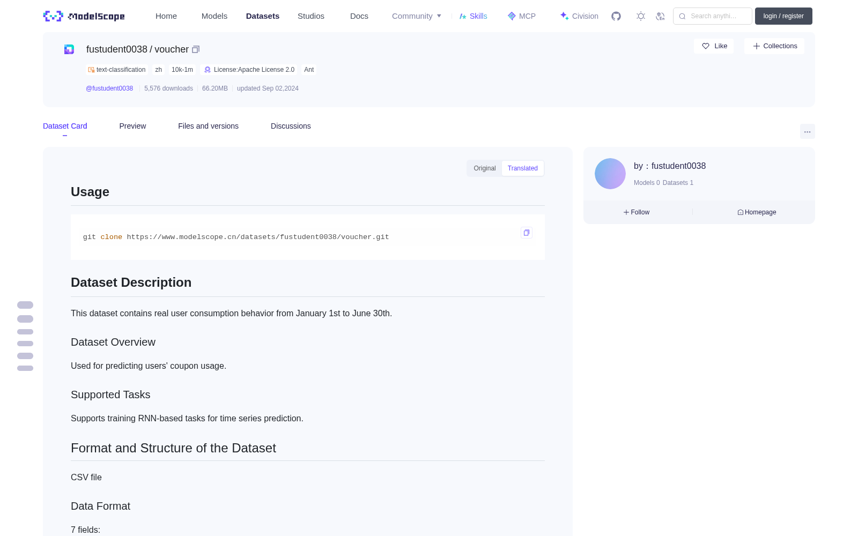858x536 pixels.
Task: Click the Dataset Overview heading
Action: (x=113, y=342)
